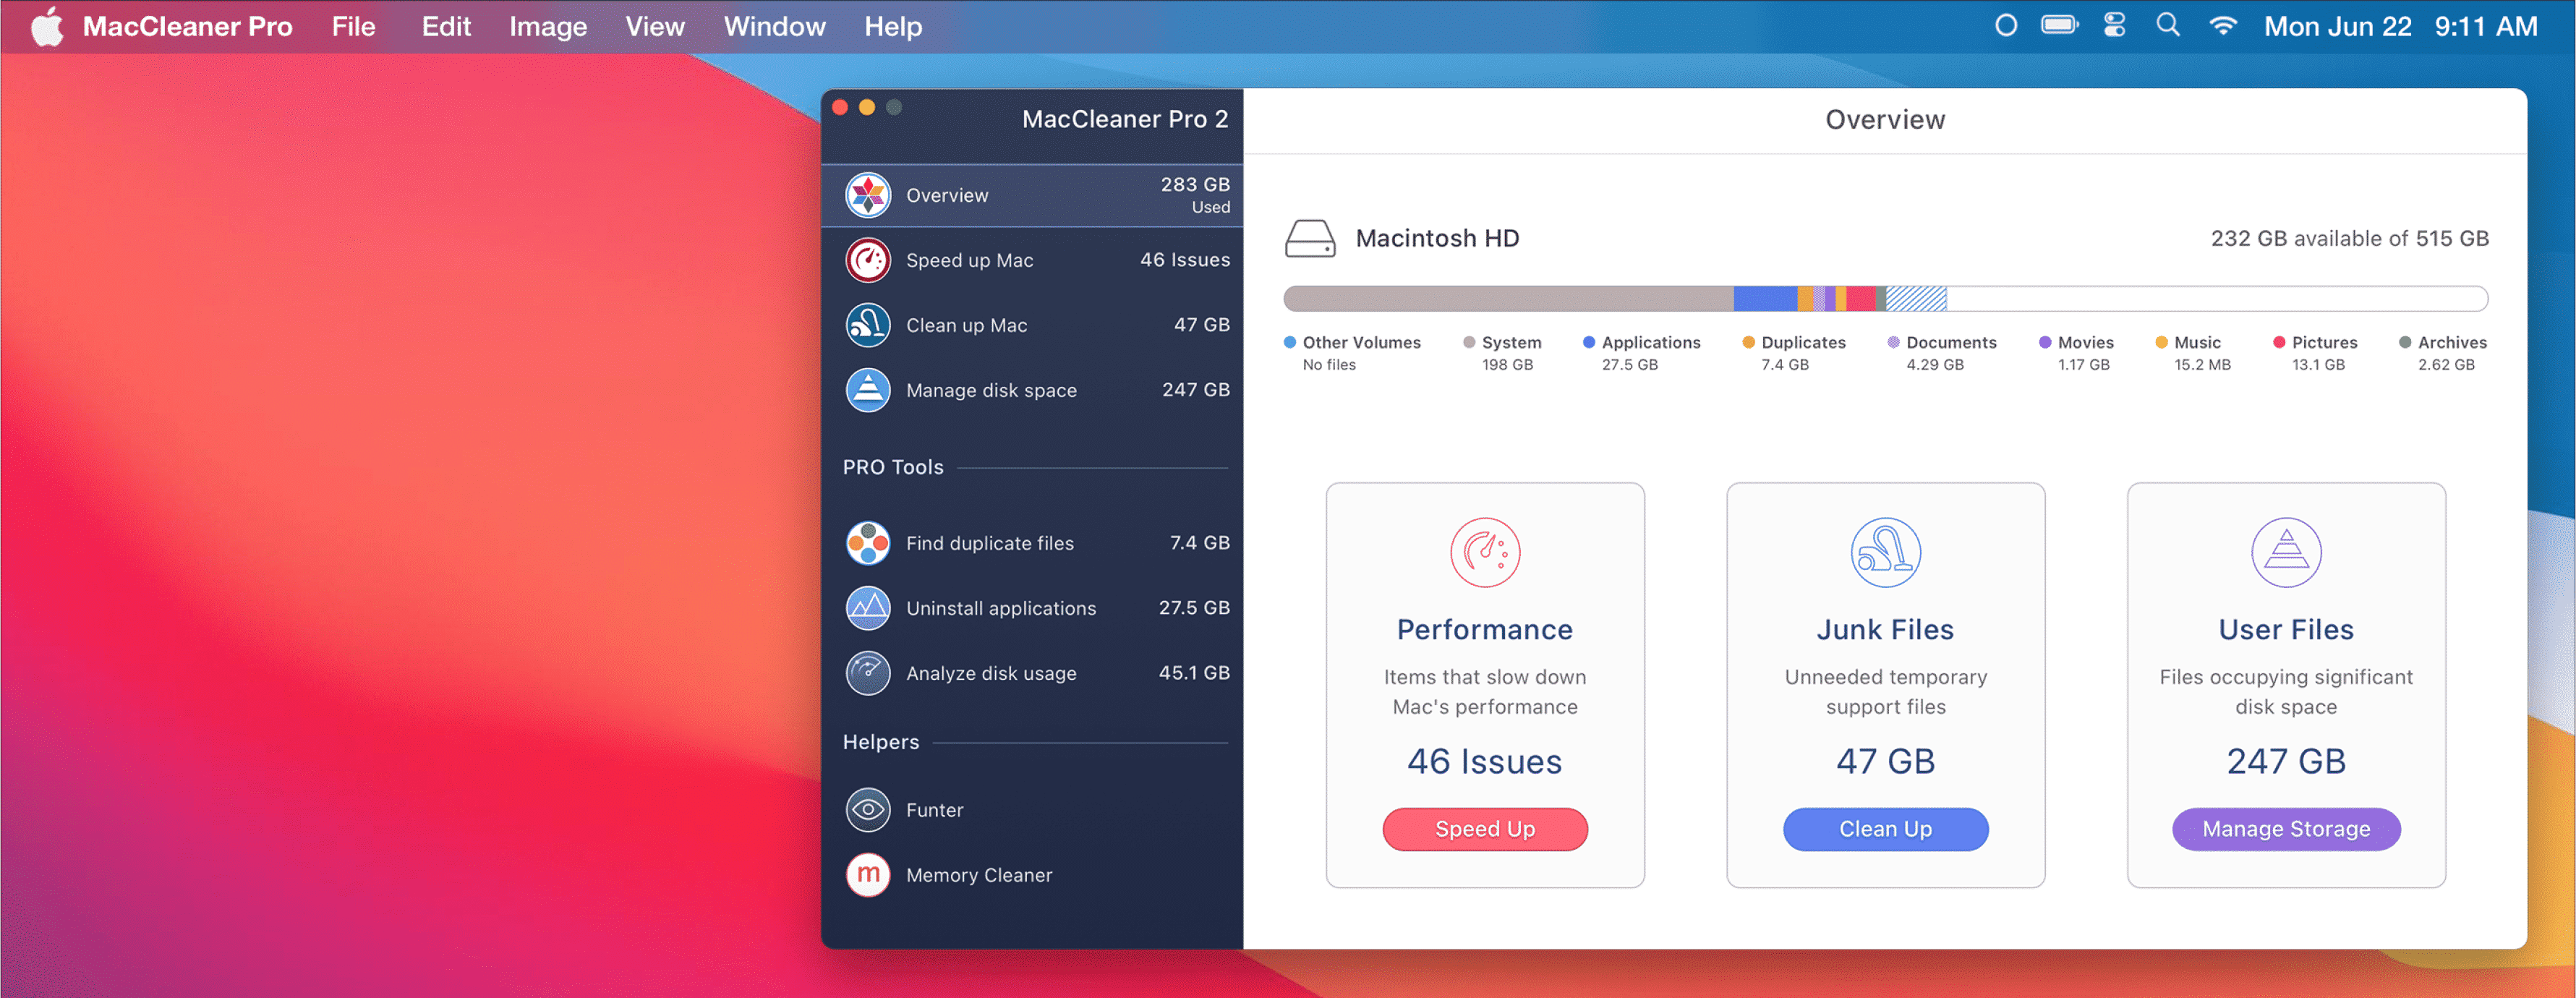Viewport: 2576px width, 998px height.
Task: Open Analyze disk usage tool
Action: click(1032, 673)
